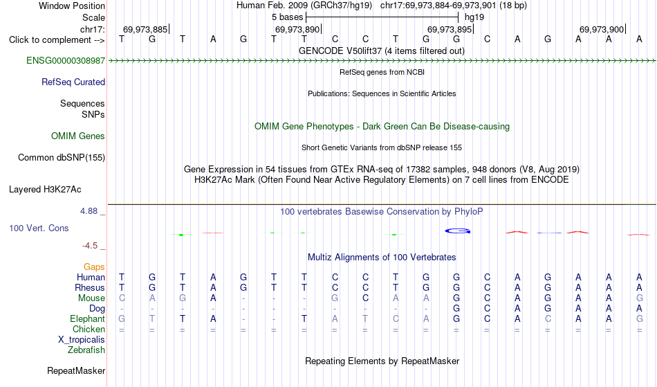Open OMIM Gene Phenotypes track title

click(382, 126)
